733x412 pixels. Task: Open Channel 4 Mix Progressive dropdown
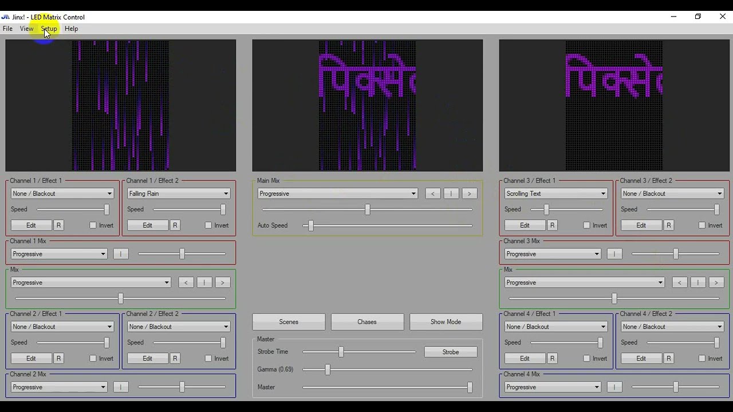[x=553, y=387]
